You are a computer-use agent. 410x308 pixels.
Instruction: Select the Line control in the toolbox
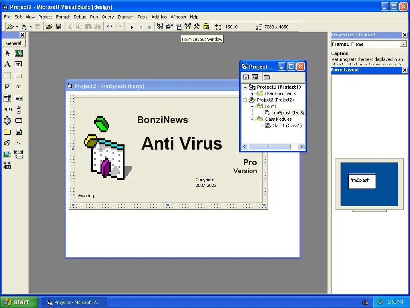pos(18,143)
